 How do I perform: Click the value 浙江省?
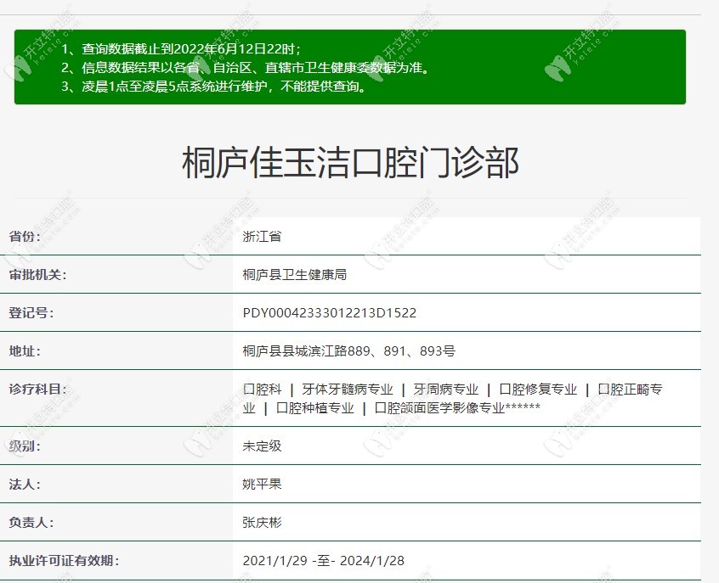(x=262, y=236)
